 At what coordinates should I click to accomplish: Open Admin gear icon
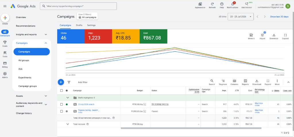(x=5, y=74)
